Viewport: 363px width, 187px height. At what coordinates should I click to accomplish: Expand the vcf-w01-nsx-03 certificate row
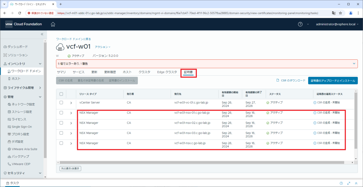71,133
